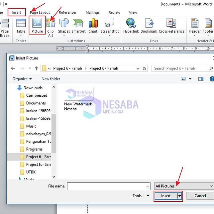Insert a SmartArt graphic
The width and height of the screenshot is (214, 214).
coord(78,26)
